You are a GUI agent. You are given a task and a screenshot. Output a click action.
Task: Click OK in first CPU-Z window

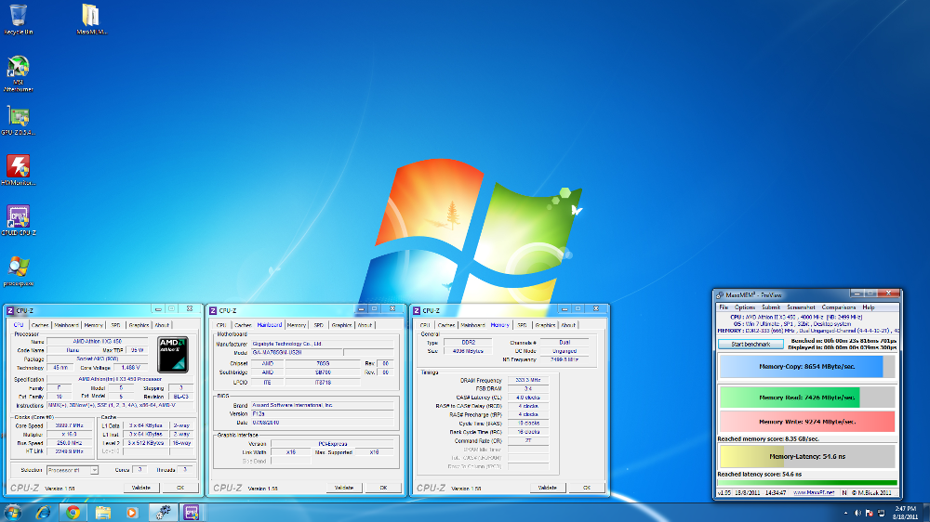pos(180,488)
